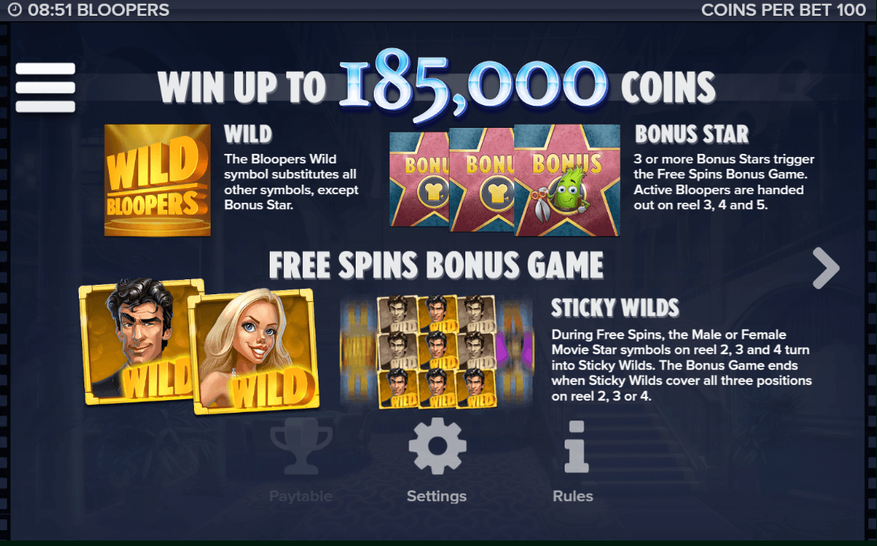This screenshot has width=877, height=546.
Task: Click the Coins Per Bet 100 text
Action: pos(784,10)
